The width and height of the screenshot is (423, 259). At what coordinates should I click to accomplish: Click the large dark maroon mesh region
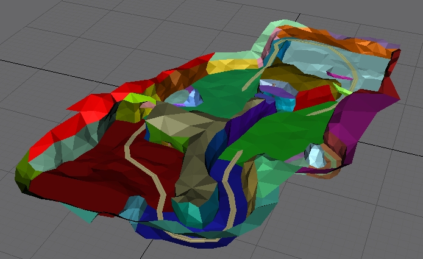click(x=91, y=177)
